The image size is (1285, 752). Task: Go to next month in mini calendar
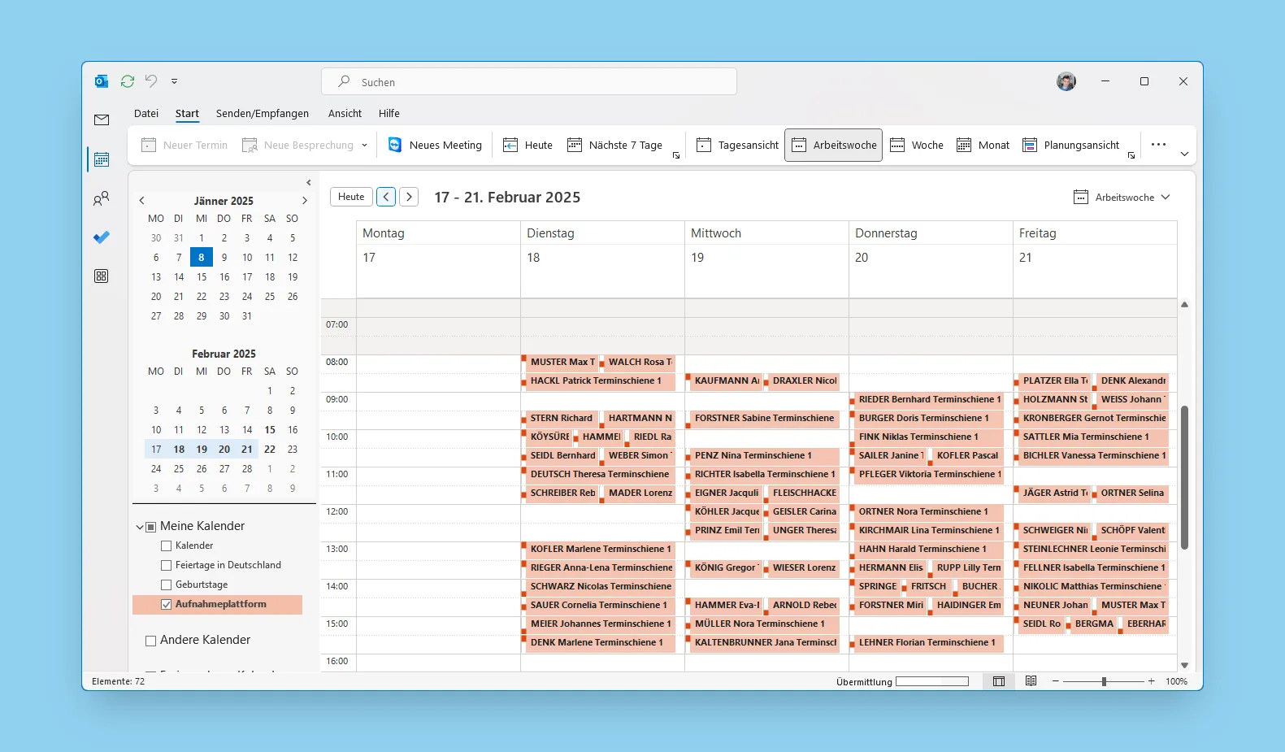tap(305, 201)
